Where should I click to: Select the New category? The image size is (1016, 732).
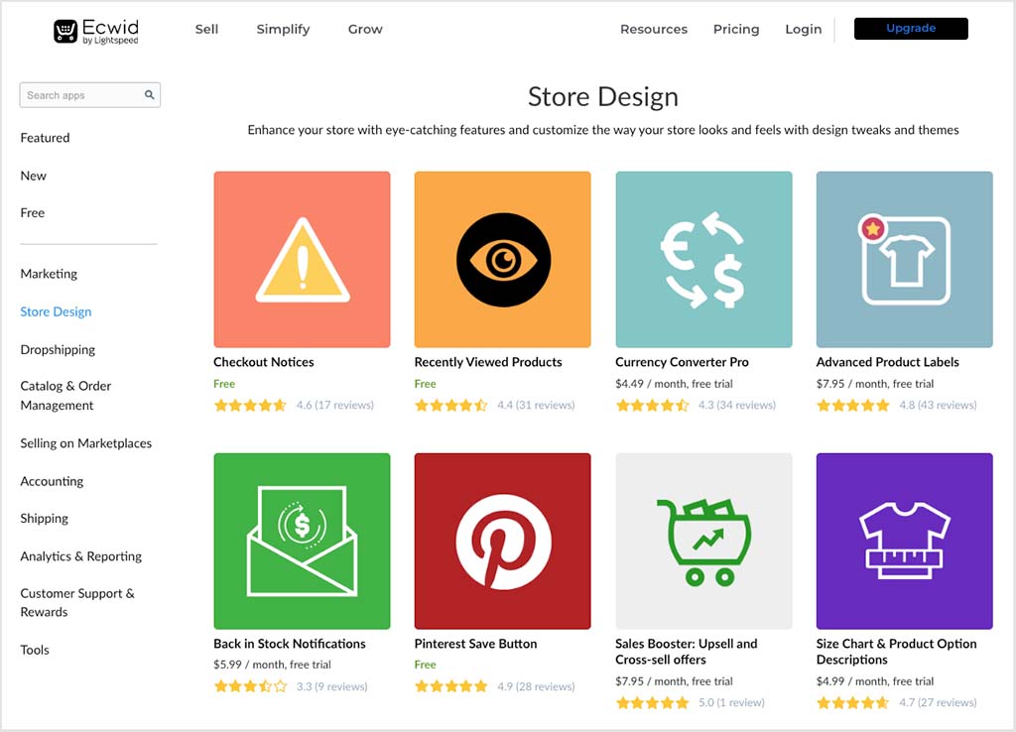pyautogui.click(x=33, y=176)
